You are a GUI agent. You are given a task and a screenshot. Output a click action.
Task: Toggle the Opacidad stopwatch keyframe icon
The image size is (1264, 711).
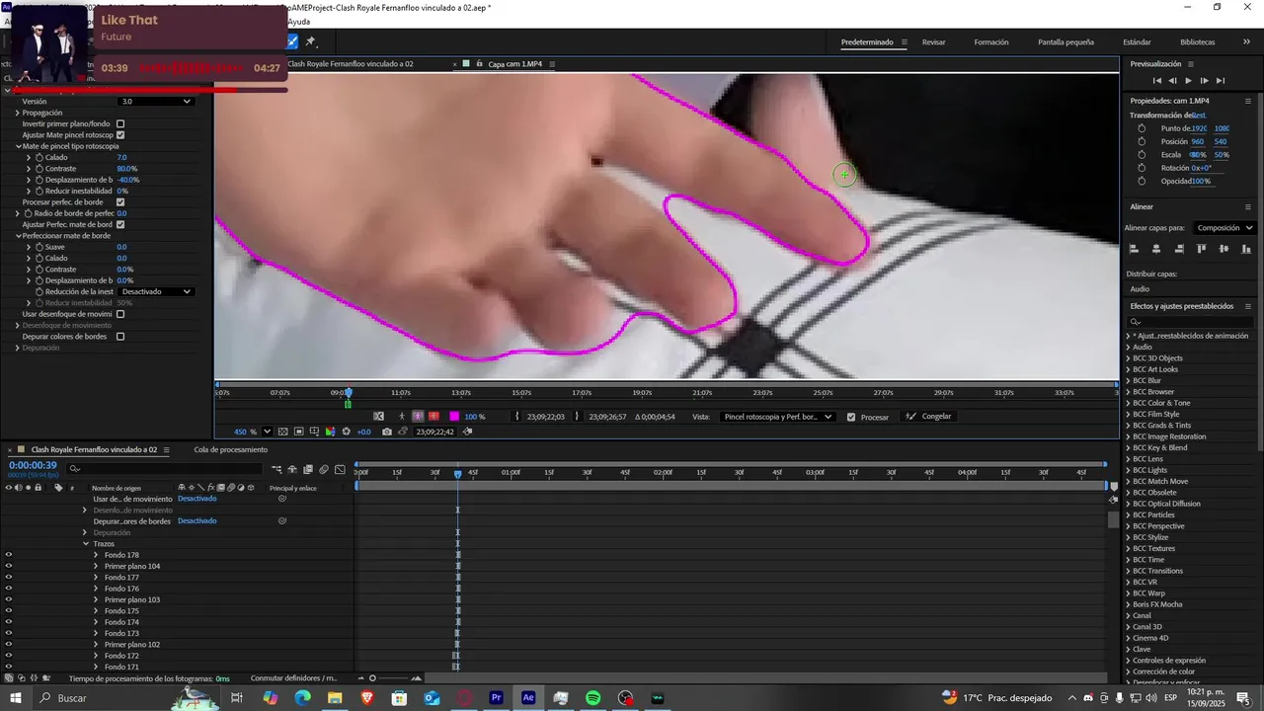1143,181
